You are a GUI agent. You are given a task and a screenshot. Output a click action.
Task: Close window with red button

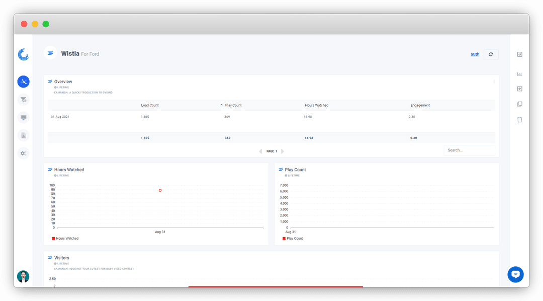(24, 24)
